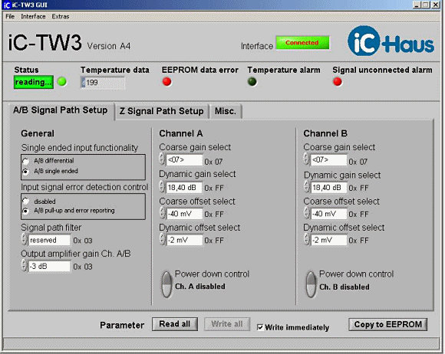The width and height of the screenshot is (445, 354).
Task: Click the Signal path filter spinner arrows
Action: tap(25, 240)
